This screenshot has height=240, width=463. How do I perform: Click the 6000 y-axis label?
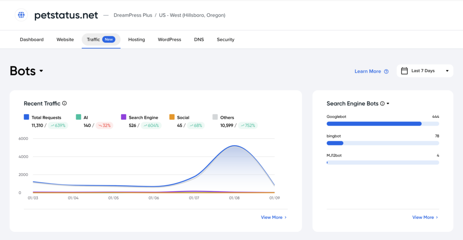click(24, 138)
